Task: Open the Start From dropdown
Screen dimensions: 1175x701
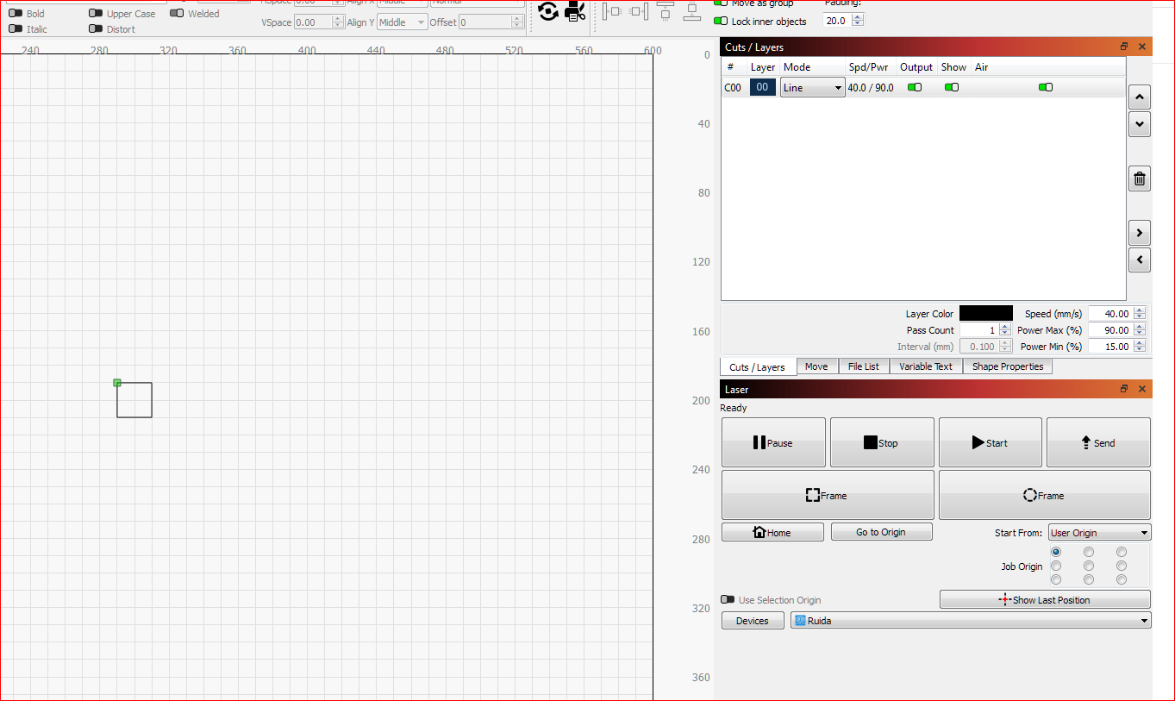Action: [x=1099, y=533]
